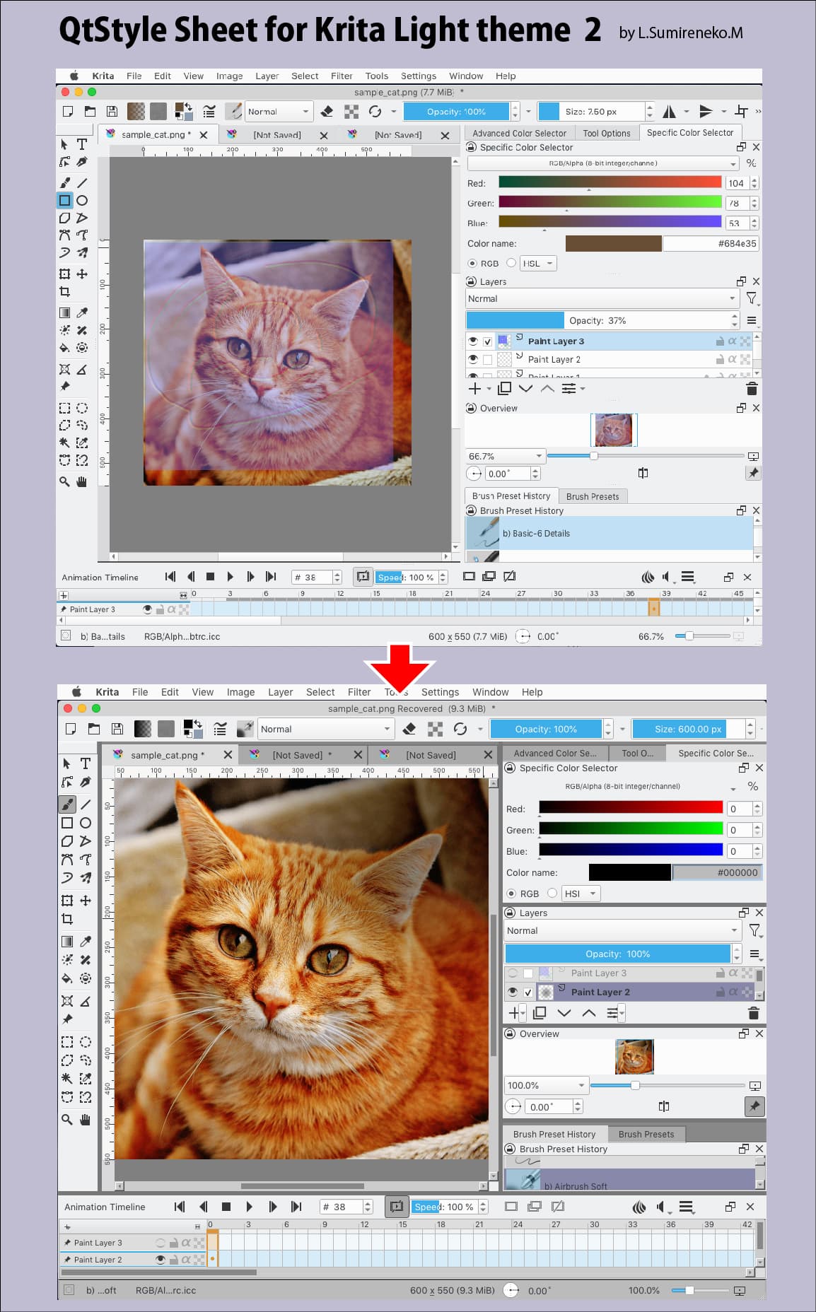Switch to Tool Options tab in top window
Image resolution: width=816 pixels, height=1312 pixels.
[x=607, y=133]
